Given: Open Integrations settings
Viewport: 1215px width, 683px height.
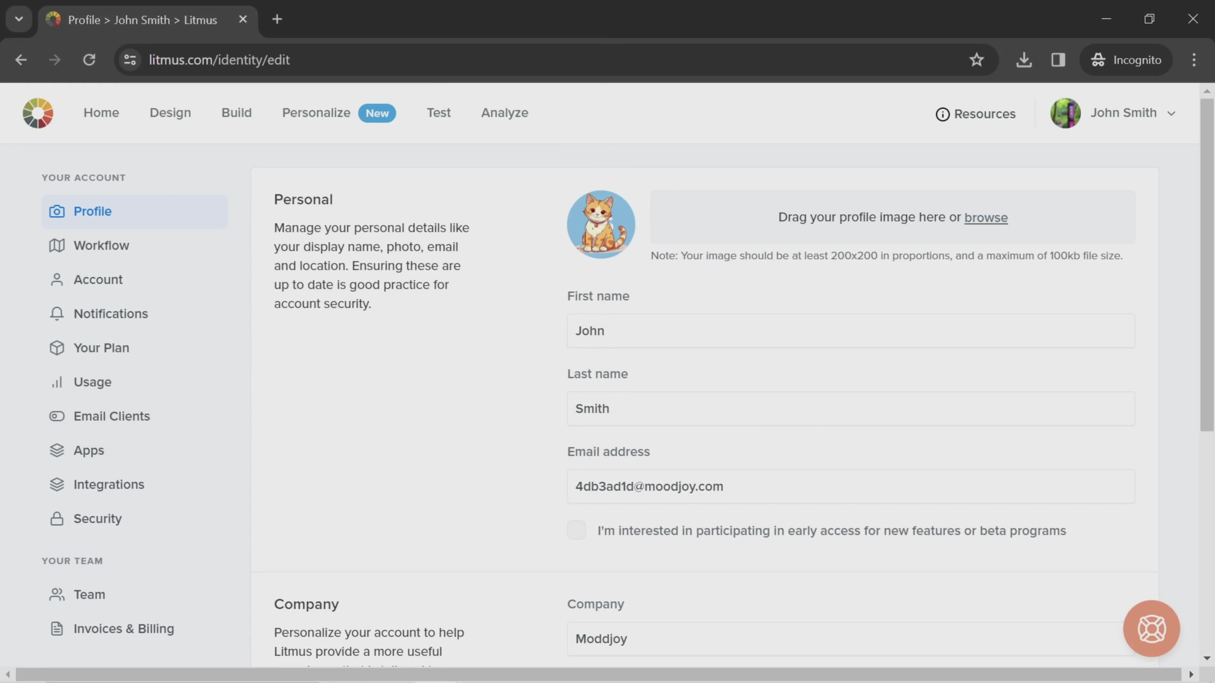Looking at the screenshot, I should click(x=109, y=484).
